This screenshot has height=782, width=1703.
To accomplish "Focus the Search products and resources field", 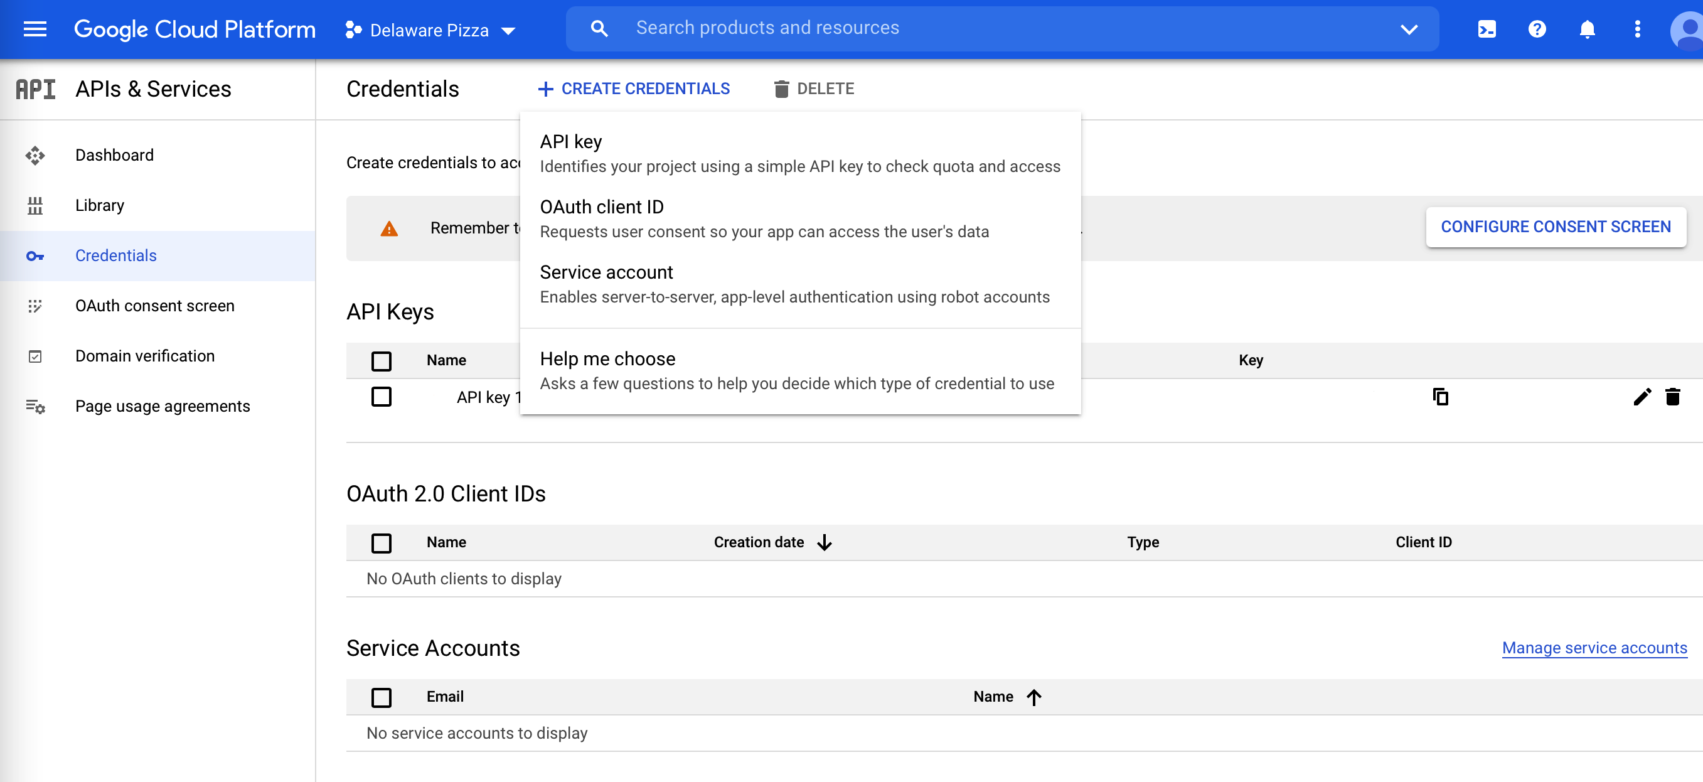I will coord(1002,28).
